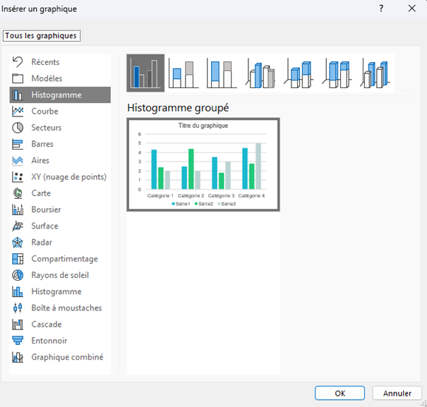The height and width of the screenshot is (407, 427).
Task: Select the 100% stacked column subtype
Action: 222,73
